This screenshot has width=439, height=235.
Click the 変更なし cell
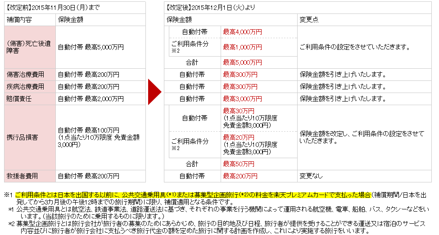click(x=311, y=176)
